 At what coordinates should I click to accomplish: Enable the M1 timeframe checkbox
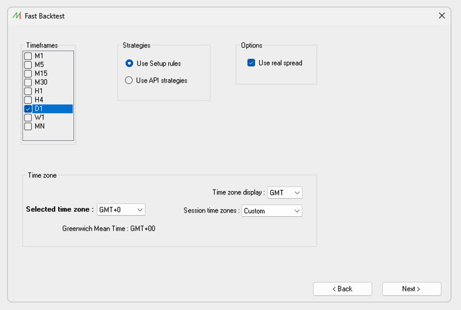coord(28,56)
